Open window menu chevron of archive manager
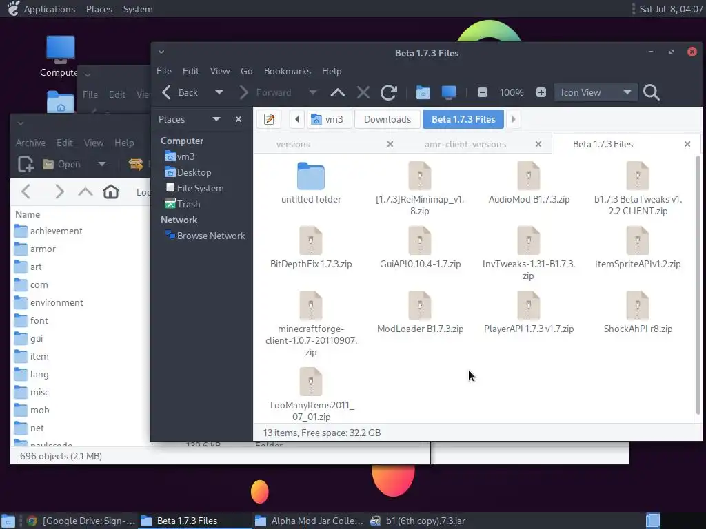 coord(21,123)
